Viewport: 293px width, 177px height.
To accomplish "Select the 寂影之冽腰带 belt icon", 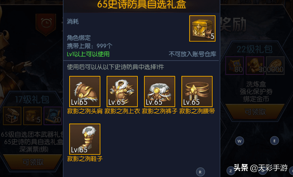I will coord(197,91).
